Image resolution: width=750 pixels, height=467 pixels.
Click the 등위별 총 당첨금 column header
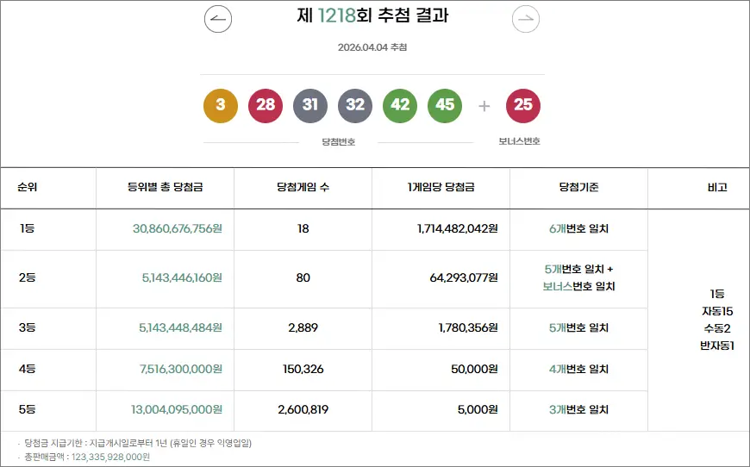(x=165, y=188)
